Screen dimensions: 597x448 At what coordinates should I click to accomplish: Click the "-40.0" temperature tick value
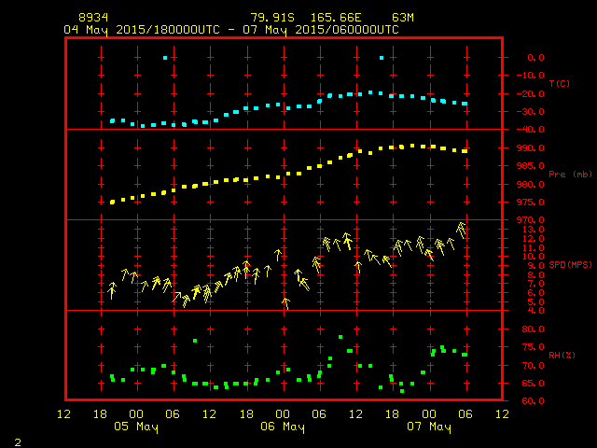(x=531, y=130)
